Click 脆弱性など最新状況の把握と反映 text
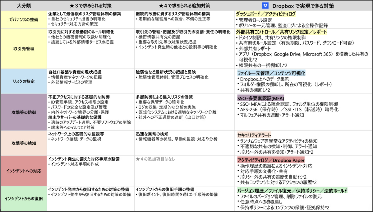The width and height of the screenshot is (373, 212). [166, 72]
